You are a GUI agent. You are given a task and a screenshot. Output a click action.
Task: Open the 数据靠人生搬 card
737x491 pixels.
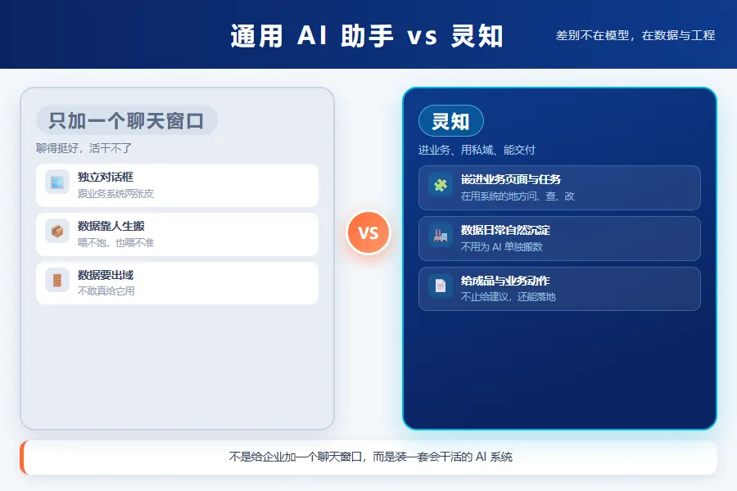(177, 235)
